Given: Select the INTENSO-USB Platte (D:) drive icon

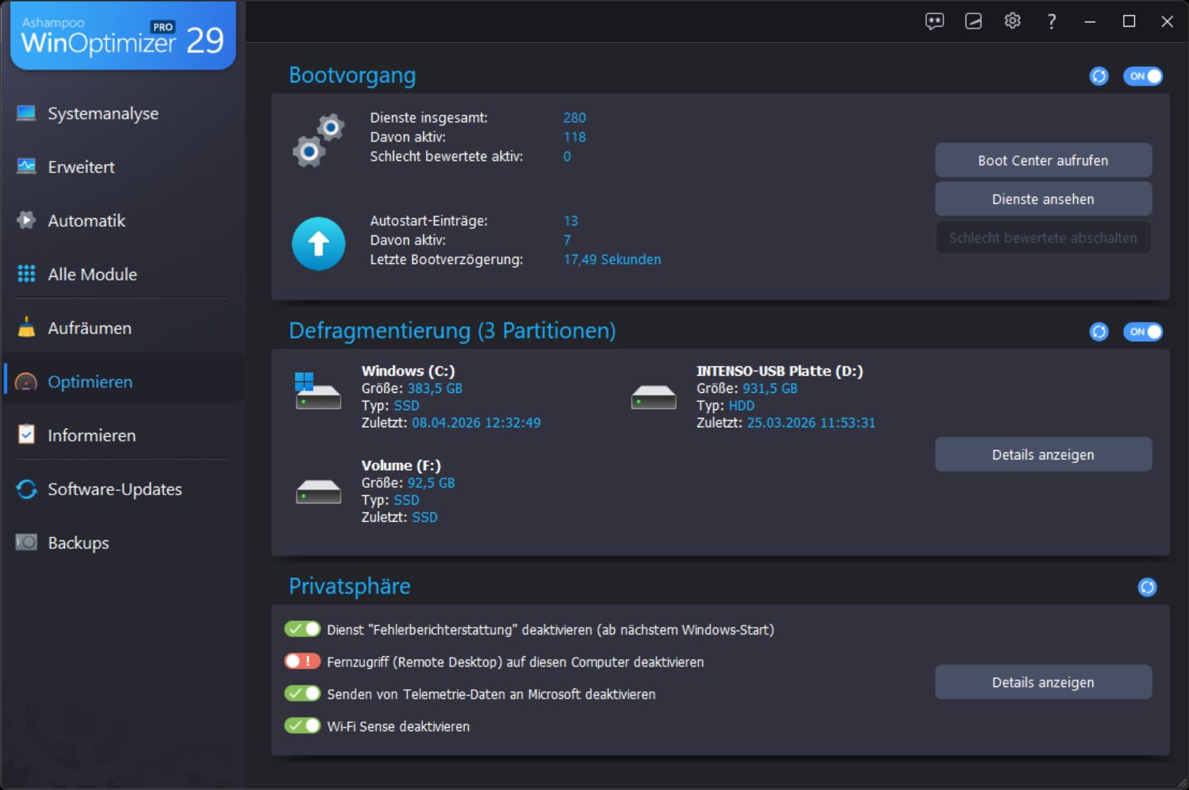Looking at the screenshot, I should coord(654,397).
